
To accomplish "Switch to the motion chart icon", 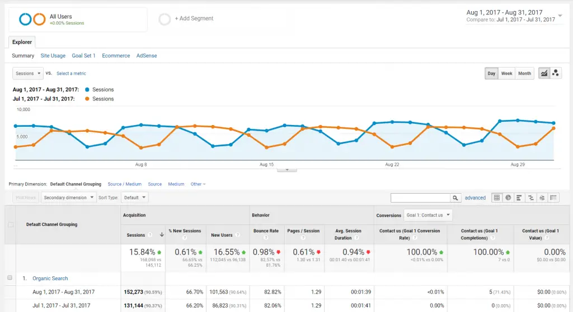I will [556, 73].
